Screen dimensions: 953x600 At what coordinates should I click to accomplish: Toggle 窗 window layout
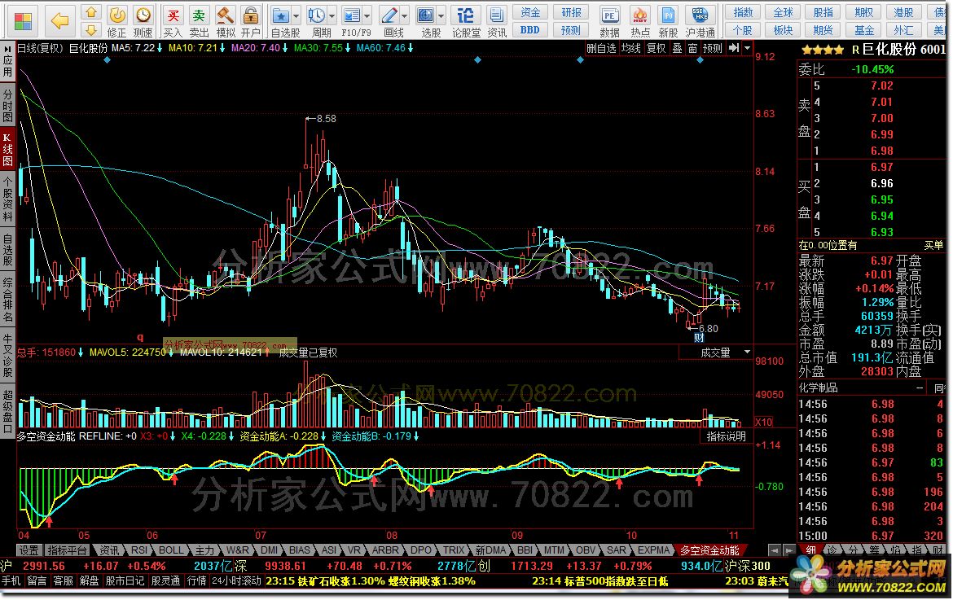pyautogui.click(x=692, y=48)
